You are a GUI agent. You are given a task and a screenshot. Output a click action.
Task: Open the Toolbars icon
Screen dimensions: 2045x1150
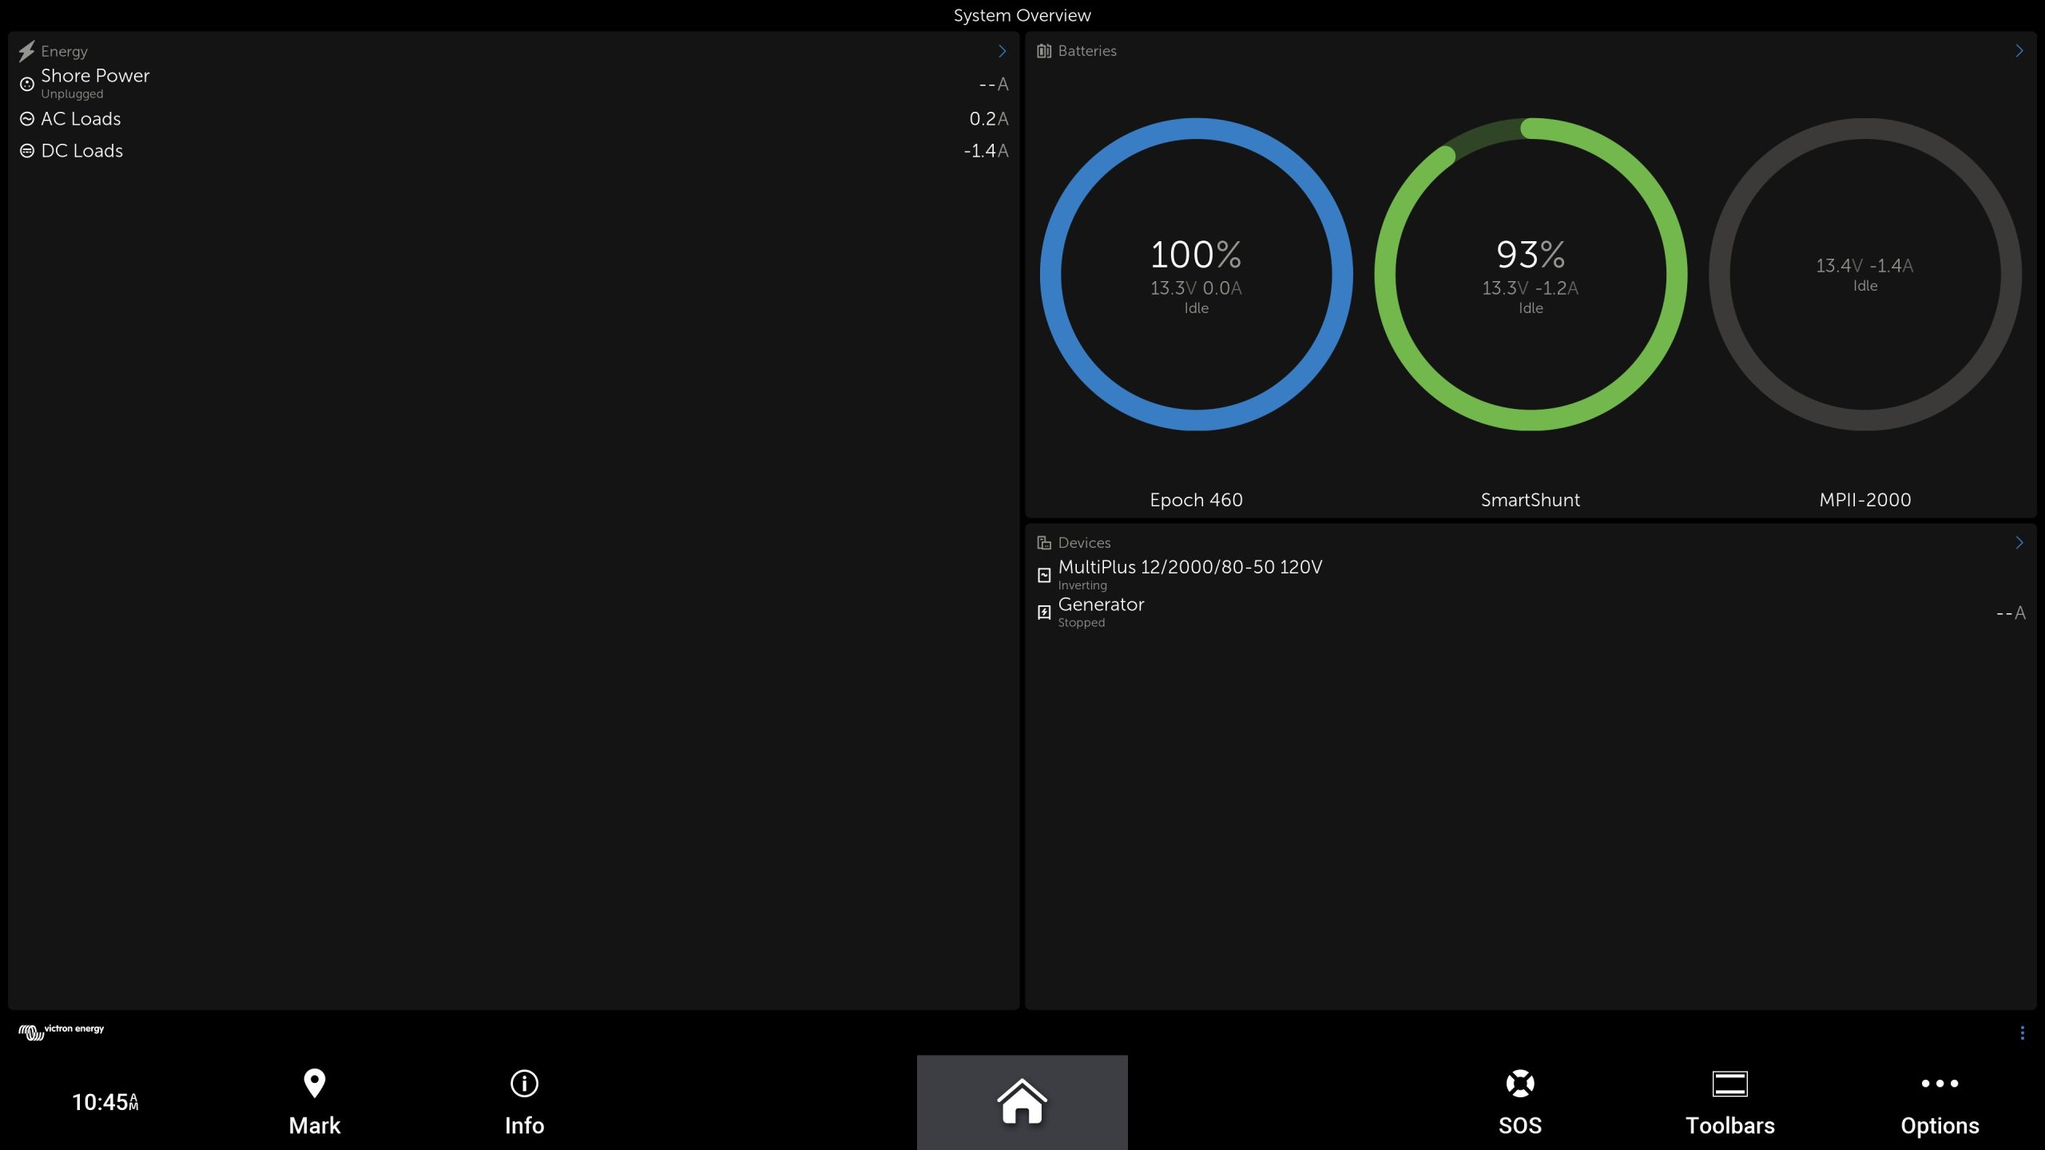1730,1084
